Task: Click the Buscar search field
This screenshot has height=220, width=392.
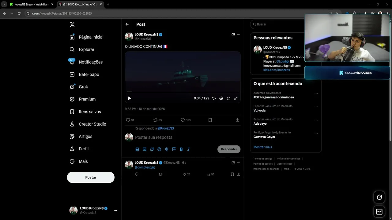Action: [278, 24]
